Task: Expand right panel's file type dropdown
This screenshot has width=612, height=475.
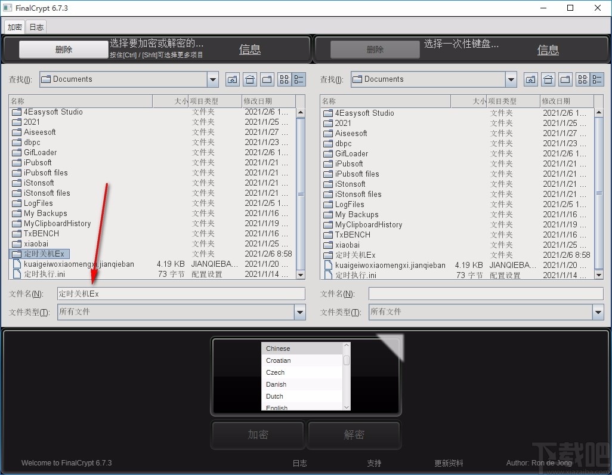Action: tap(598, 311)
